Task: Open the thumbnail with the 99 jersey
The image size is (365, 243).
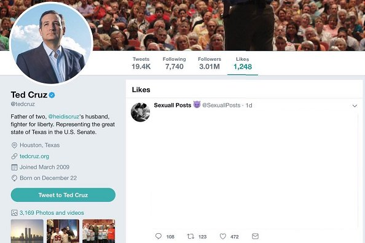Action: [63, 231]
